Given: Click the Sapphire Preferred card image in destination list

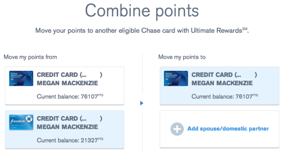Looking at the screenshot, I should [176, 78].
